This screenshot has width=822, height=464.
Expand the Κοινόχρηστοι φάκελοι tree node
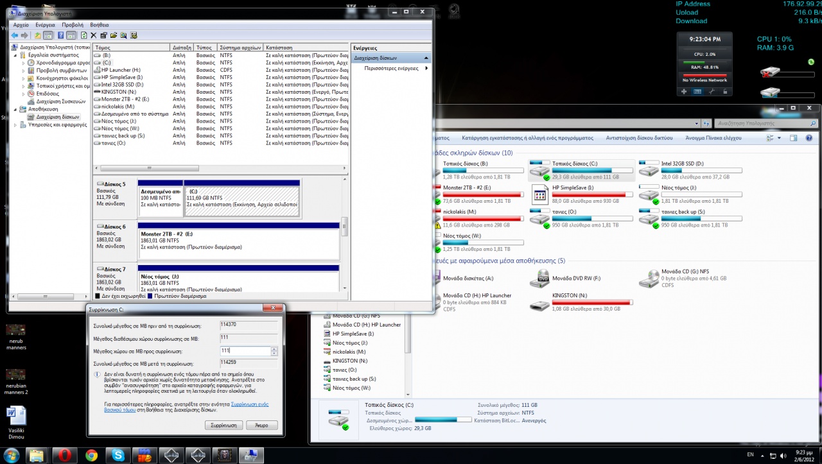pos(23,78)
